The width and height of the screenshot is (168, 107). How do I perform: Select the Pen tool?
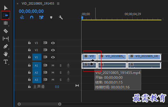click(x=6, y=46)
